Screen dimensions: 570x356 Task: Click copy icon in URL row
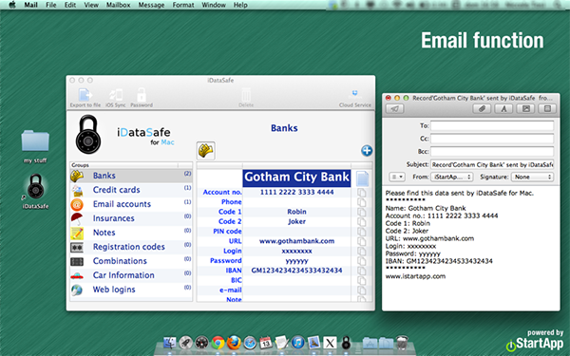pos(361,241)
